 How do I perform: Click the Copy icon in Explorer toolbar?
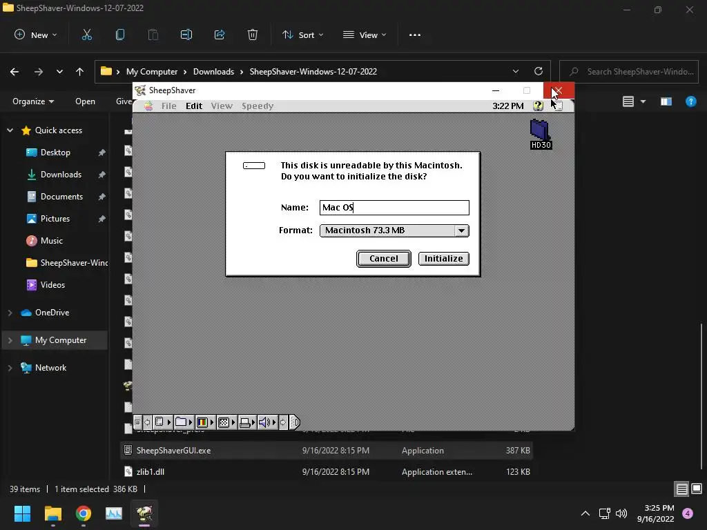point(120,35)
